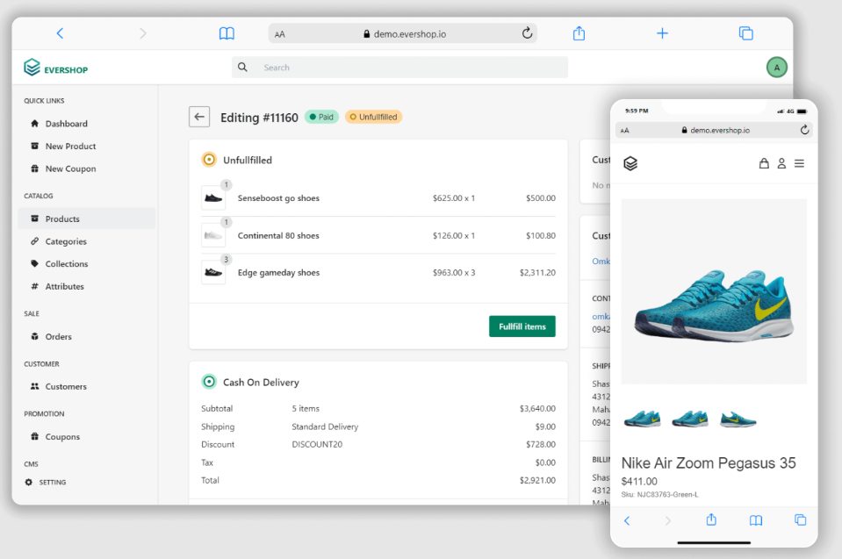Tap the mobile user account icon
842x559 pixels.
coord(781,163)
